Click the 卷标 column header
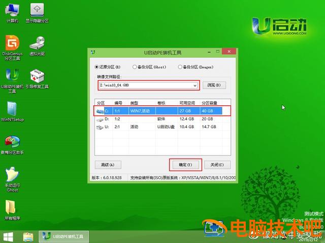The image size is (325, 243). coord(161,103)
